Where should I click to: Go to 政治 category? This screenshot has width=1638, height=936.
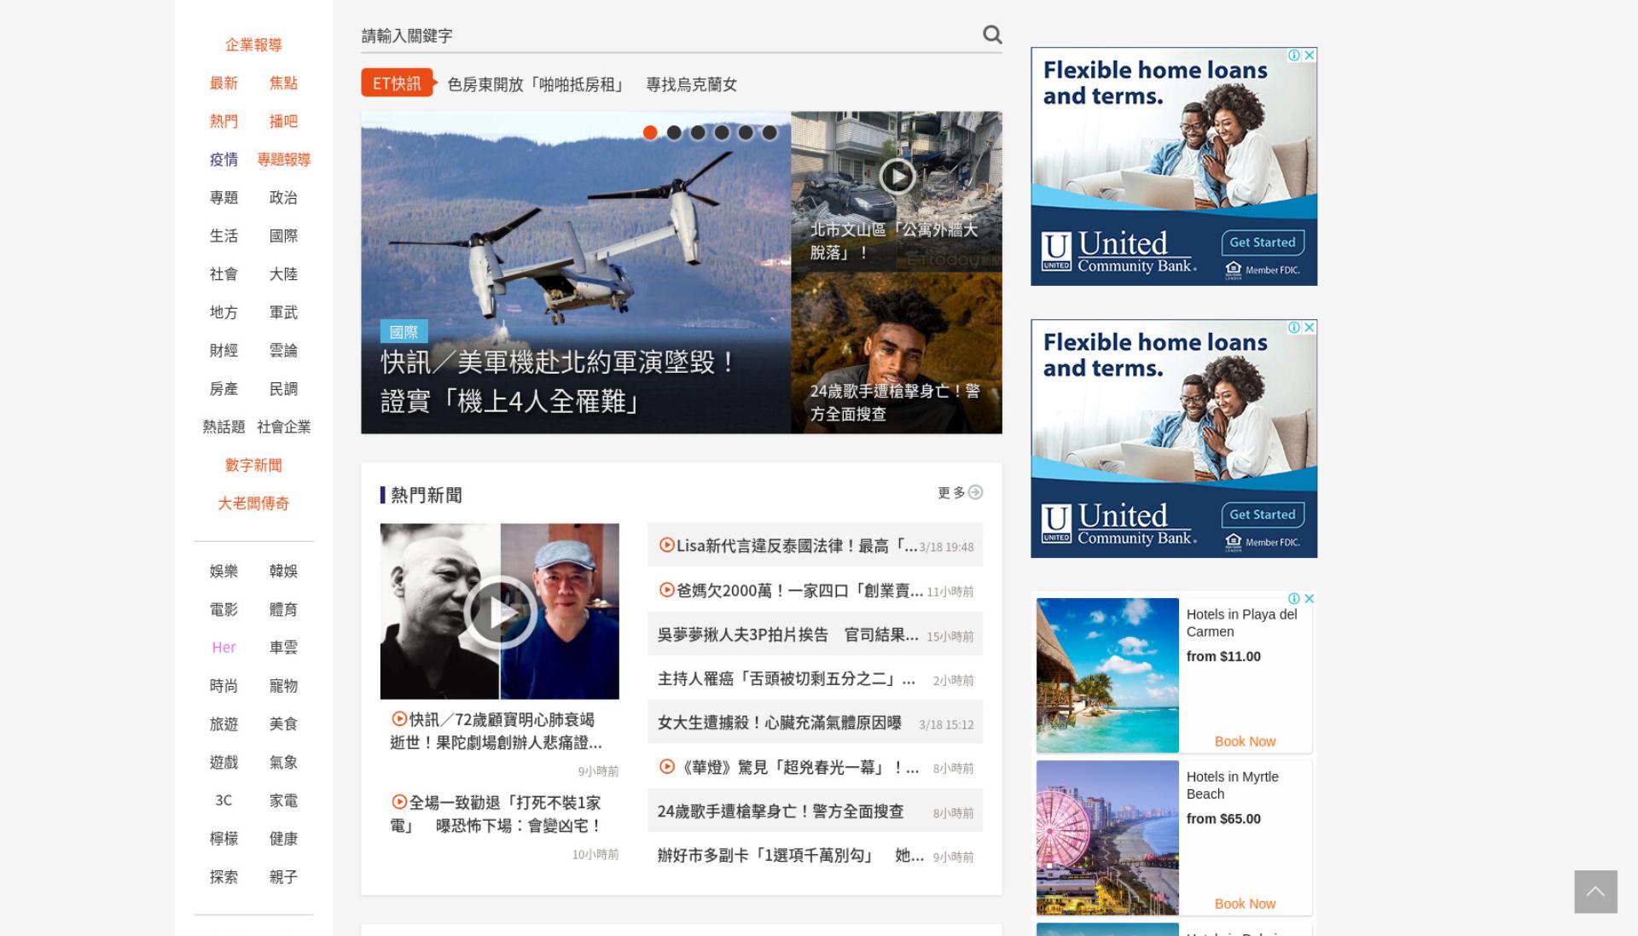pyautogui.click(x=283, y=198)
